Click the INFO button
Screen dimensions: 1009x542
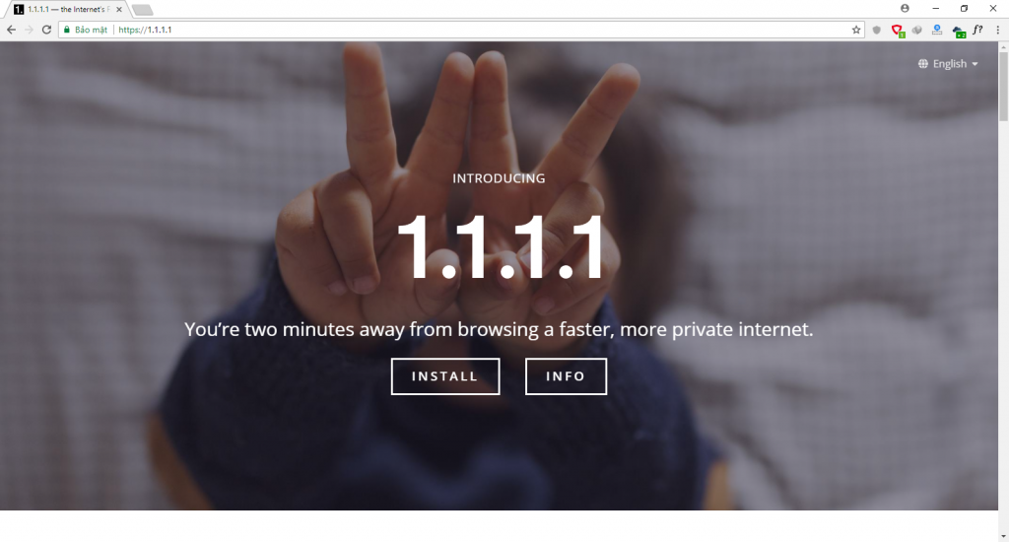click(566, 376)
